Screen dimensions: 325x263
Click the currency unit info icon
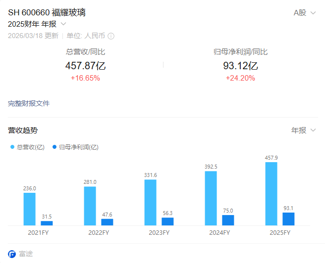(x=111, y=36)
